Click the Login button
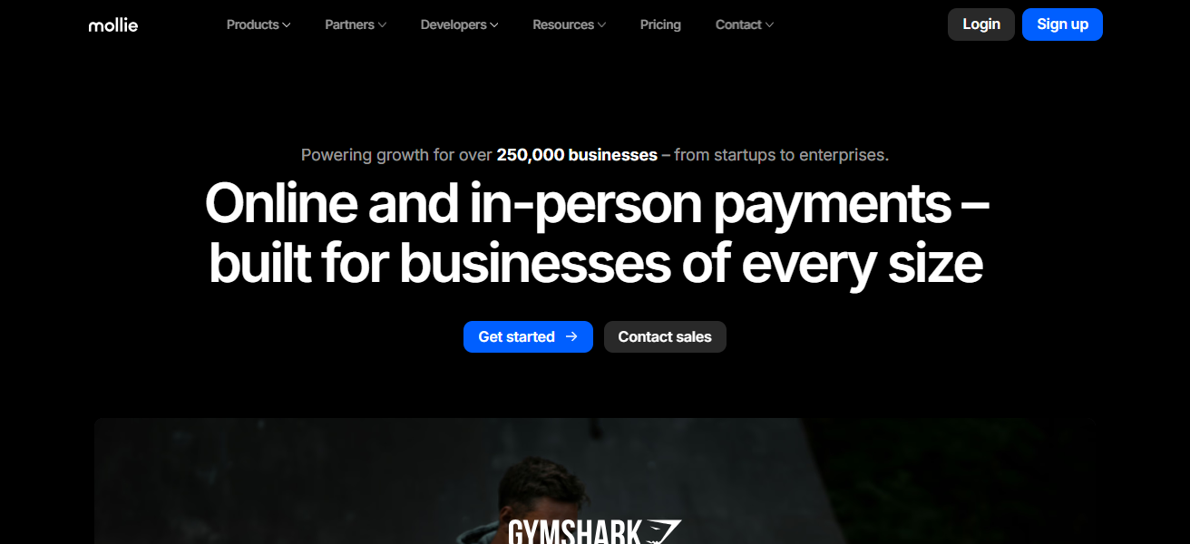 (981, 24)
